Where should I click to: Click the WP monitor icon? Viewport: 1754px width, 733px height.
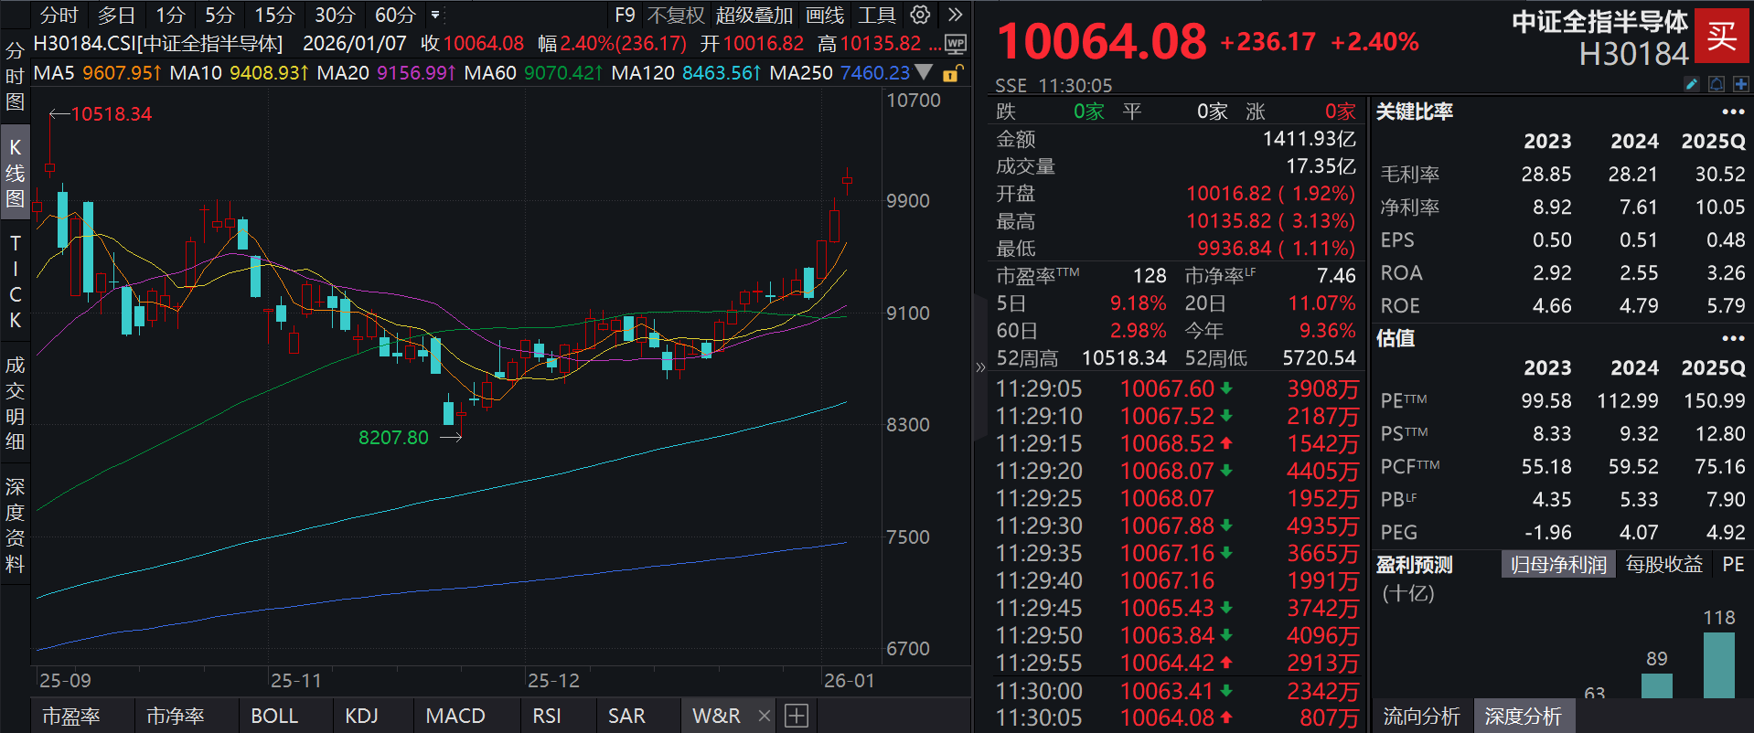[x=955, y=44]
